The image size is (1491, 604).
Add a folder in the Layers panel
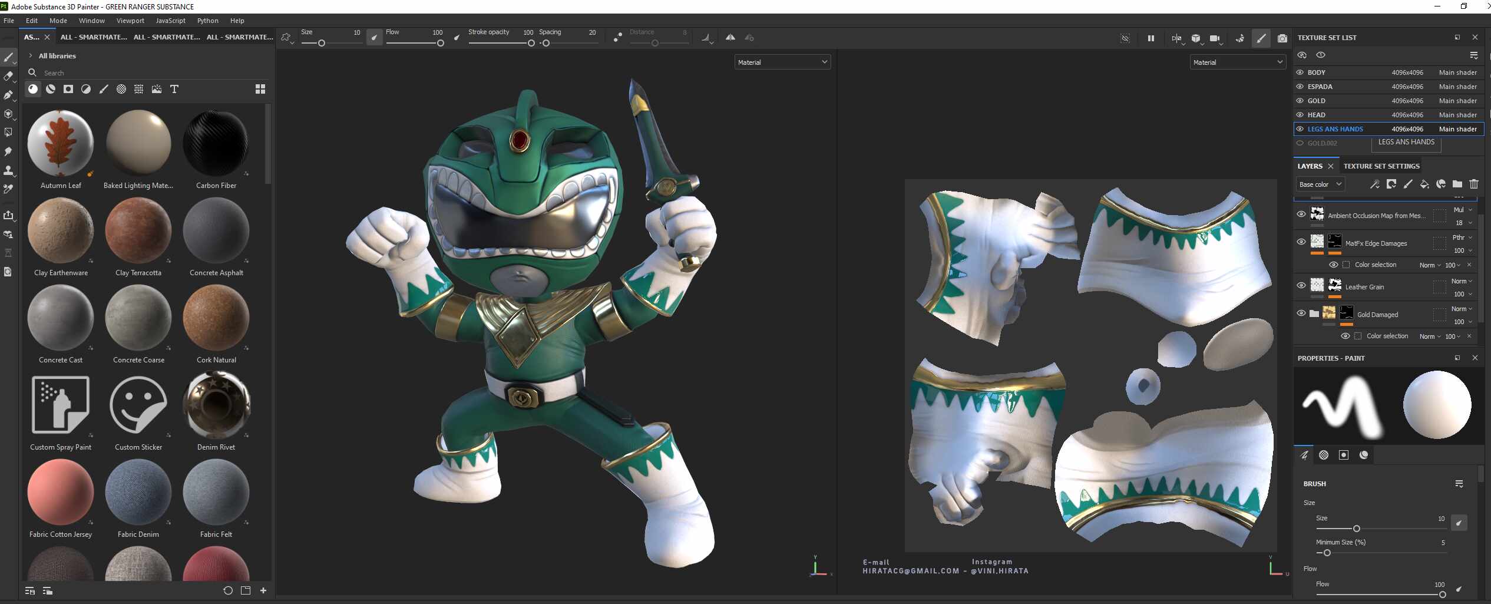1457,184
